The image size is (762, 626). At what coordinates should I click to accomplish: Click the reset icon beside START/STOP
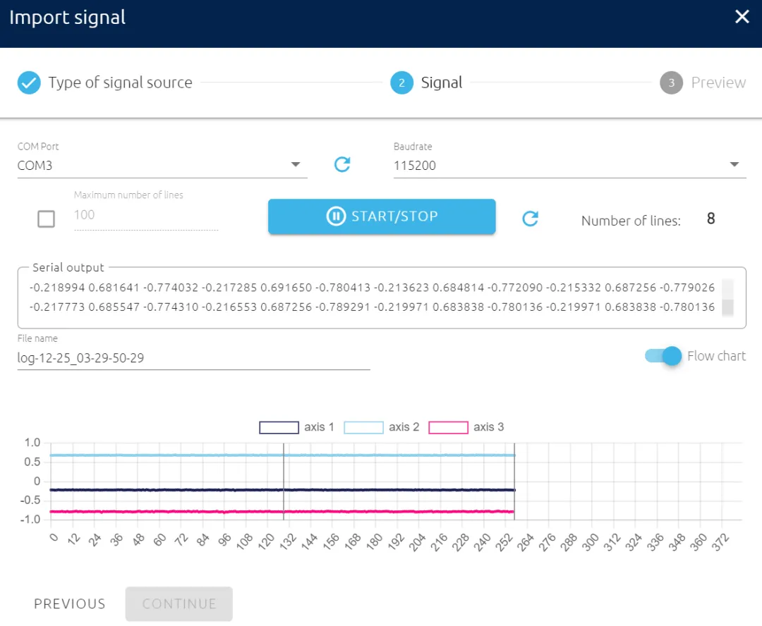pos(530,219)
